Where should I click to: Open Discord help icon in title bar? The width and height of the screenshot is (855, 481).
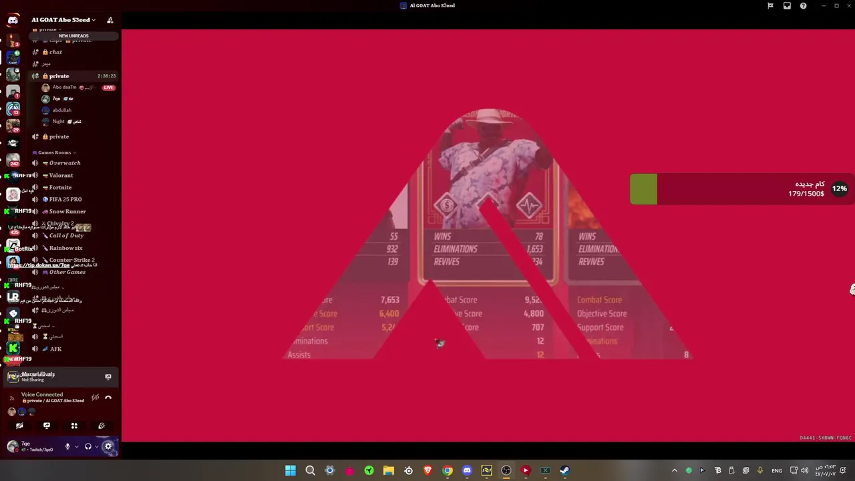tap(804, 5)
